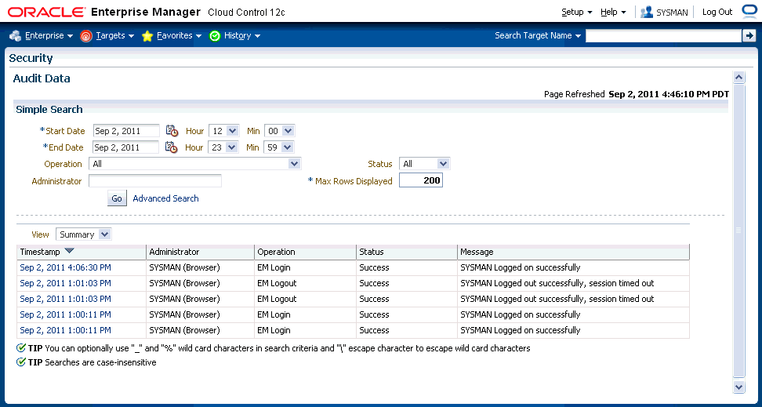
Task: Click the vertical scrollbar track
Action: [x=738, y=232]
